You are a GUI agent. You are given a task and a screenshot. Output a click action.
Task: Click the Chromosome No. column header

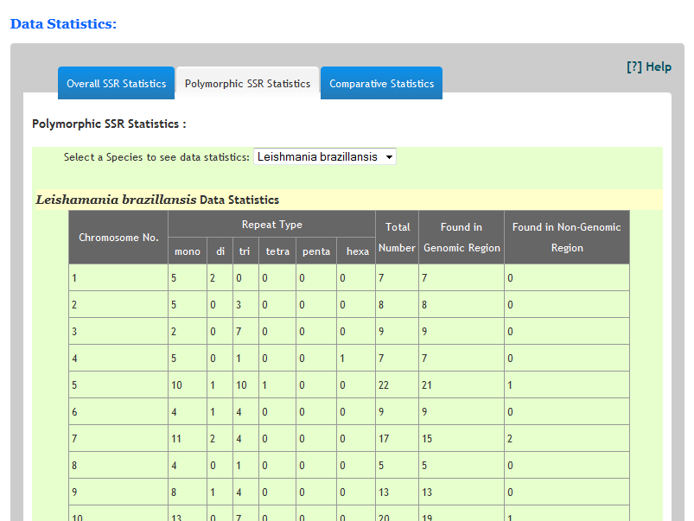[118, 238]
